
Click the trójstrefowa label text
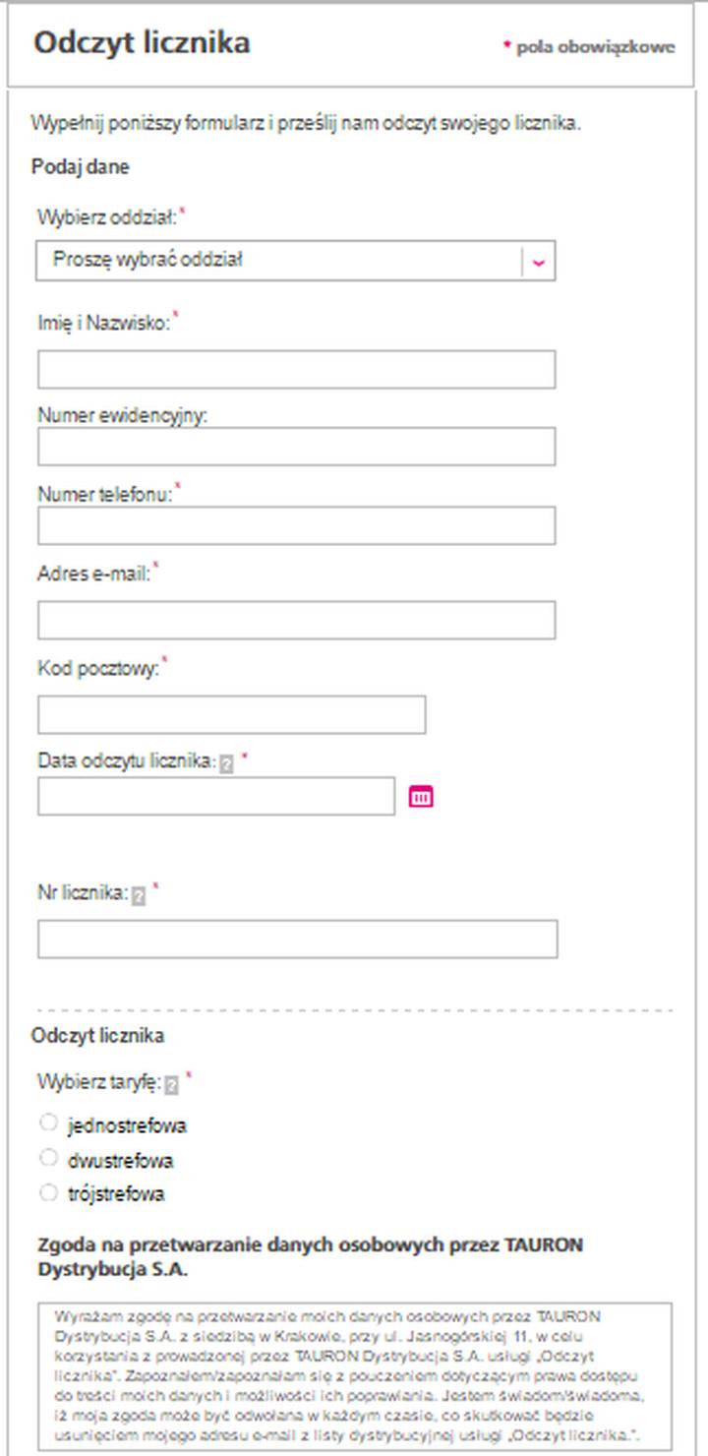(x=116, y=1195)
